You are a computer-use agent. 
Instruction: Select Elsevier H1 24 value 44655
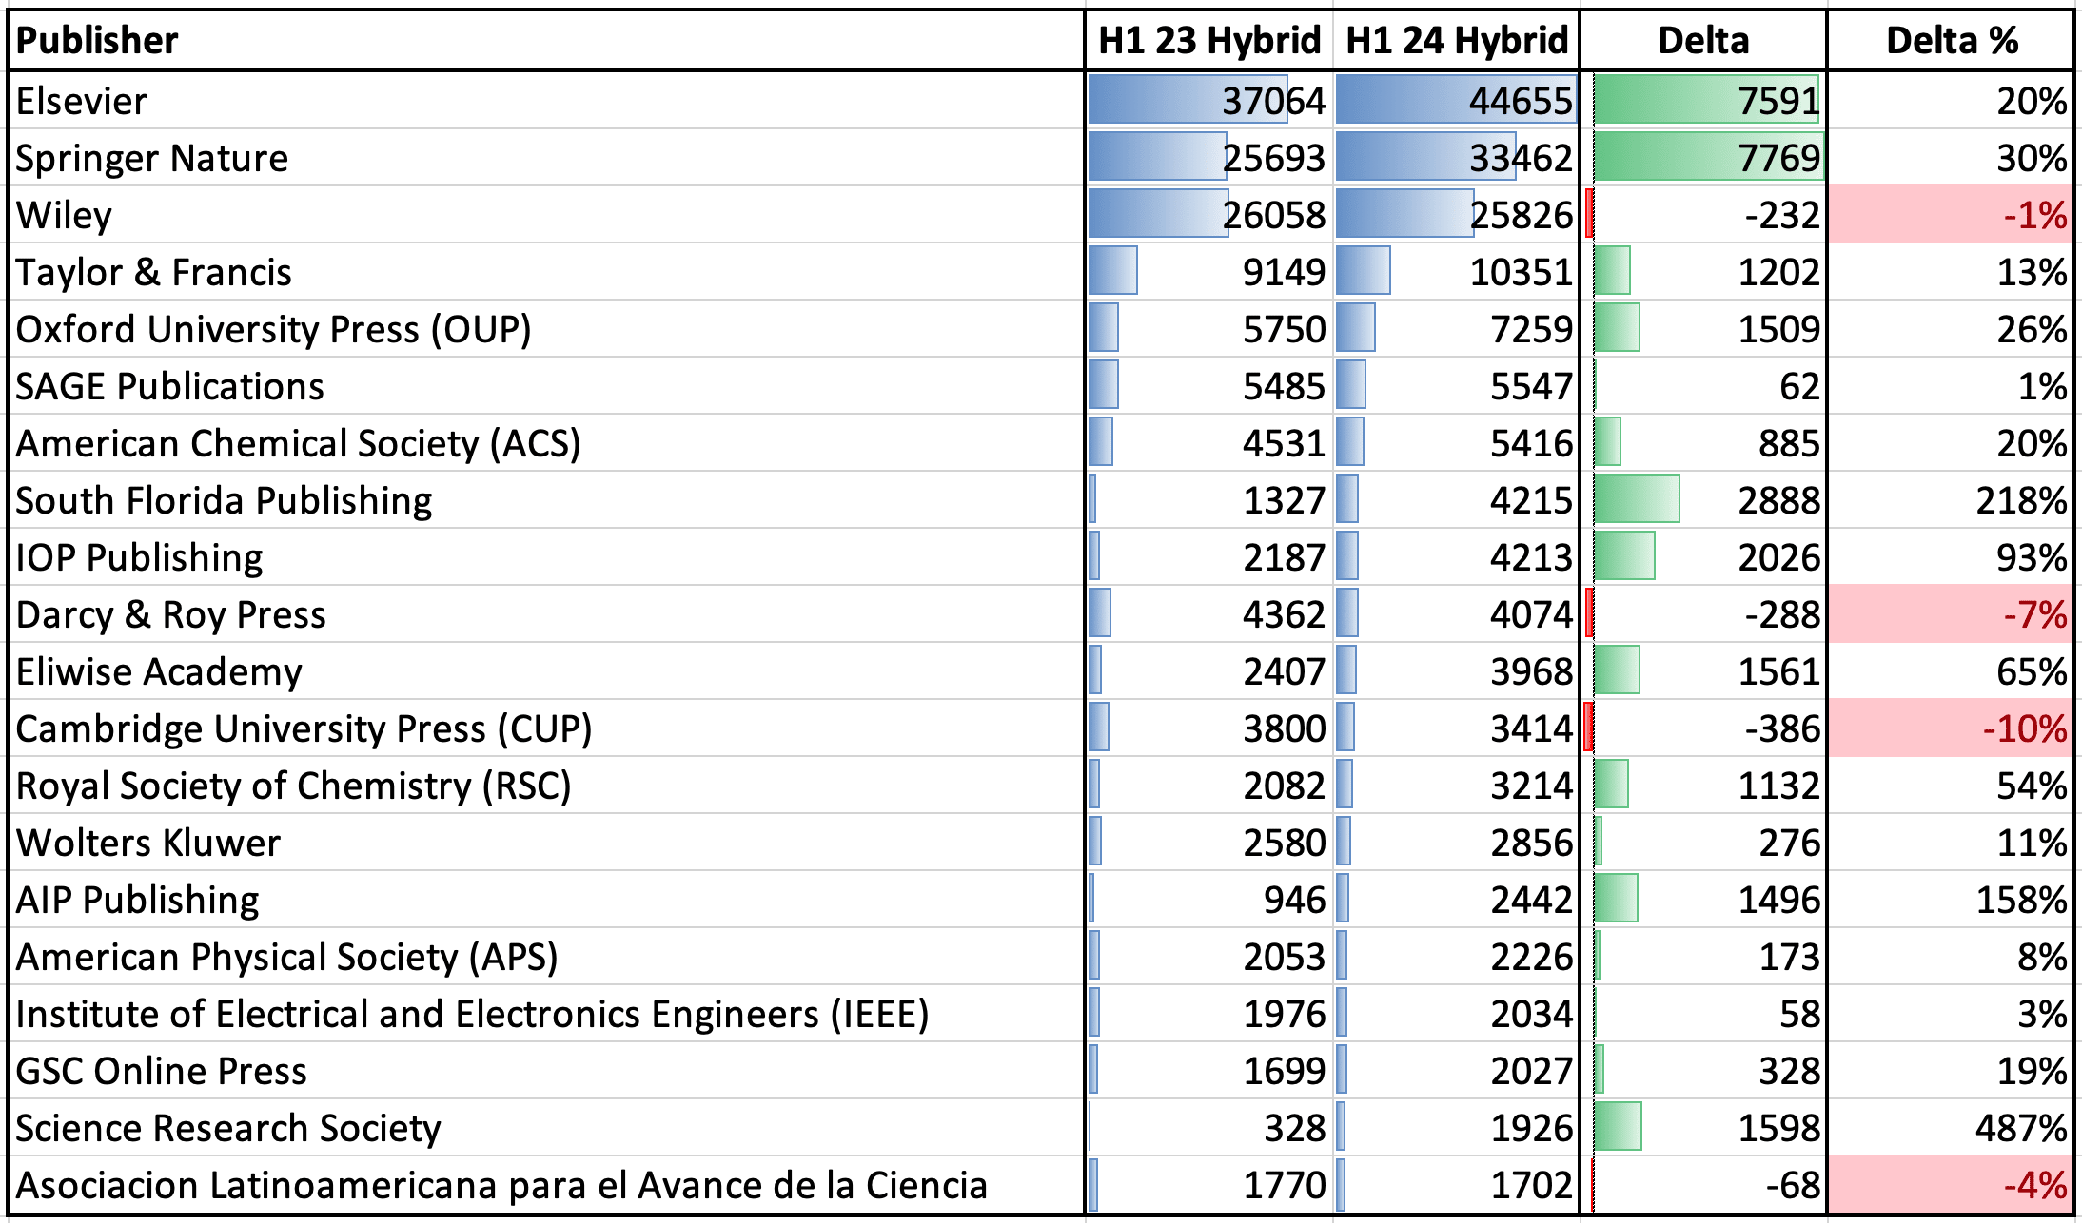click(1457, 100)
